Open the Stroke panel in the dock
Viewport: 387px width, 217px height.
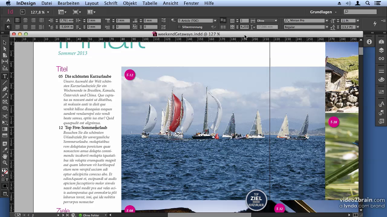(x=381, y=71)
